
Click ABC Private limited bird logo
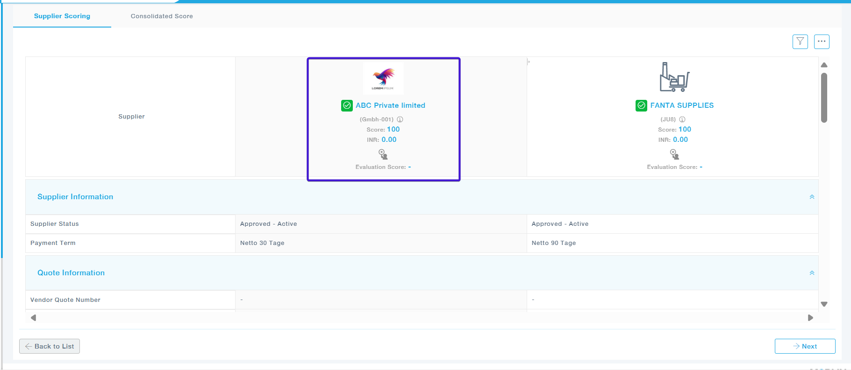click(x=383, y=78)
